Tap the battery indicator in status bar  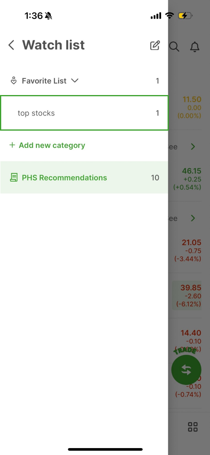coord(185,16)
